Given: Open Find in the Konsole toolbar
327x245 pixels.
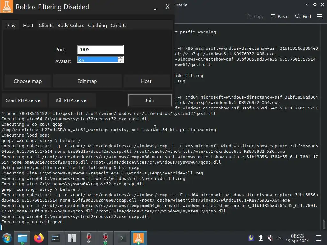Looking at the screenshot, I should [x=303, y=16].
